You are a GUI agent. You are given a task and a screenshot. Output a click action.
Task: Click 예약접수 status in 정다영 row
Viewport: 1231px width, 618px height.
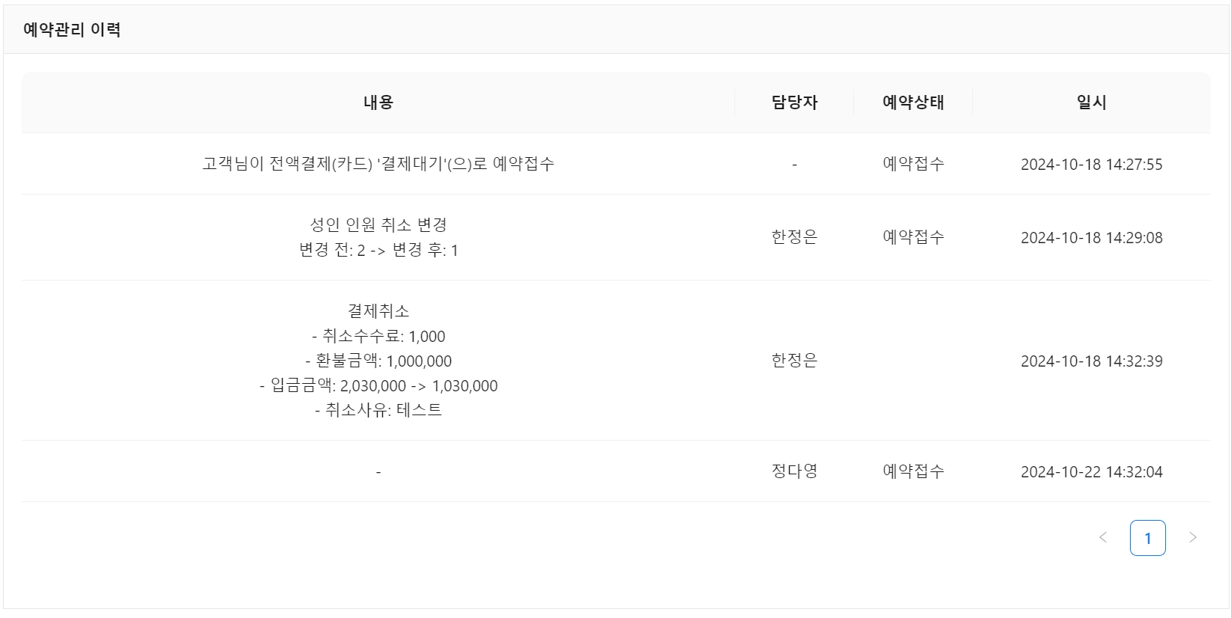click(x=913, y=471)
